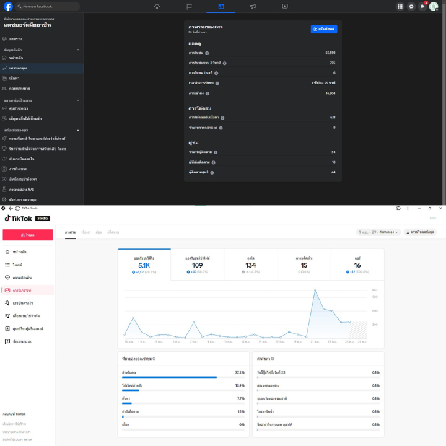Open the page access sidebar item

click(x=42, y=180)
